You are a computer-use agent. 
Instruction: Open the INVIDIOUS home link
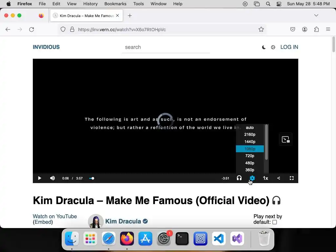pos(46,47)
